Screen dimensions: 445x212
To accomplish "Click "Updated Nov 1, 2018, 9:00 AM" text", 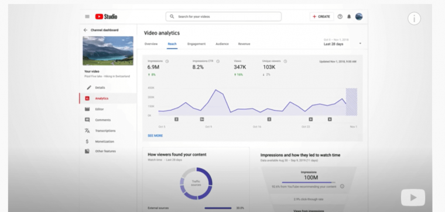I will pyautogui.click(x=338, y=61).
